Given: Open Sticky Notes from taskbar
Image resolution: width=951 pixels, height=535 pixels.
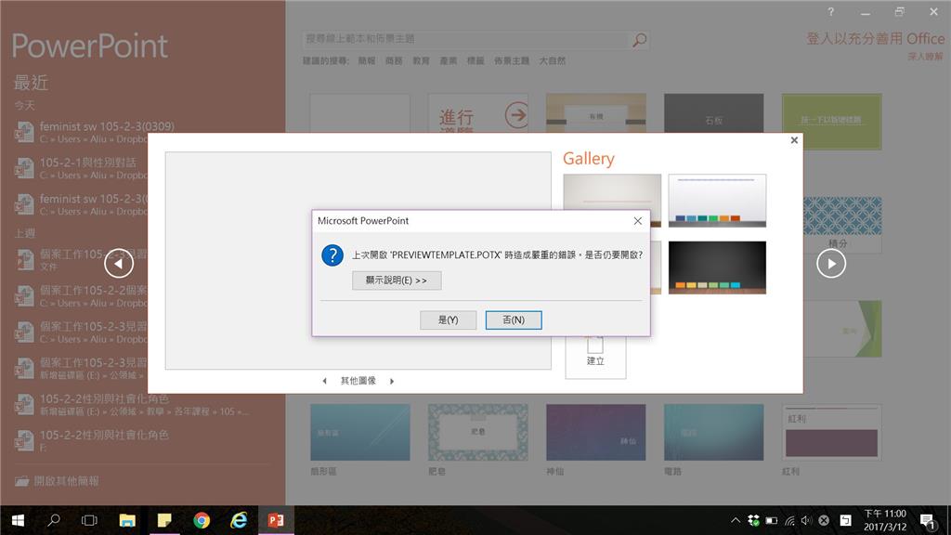Looking at the screenshot, I should coord(164,520).
